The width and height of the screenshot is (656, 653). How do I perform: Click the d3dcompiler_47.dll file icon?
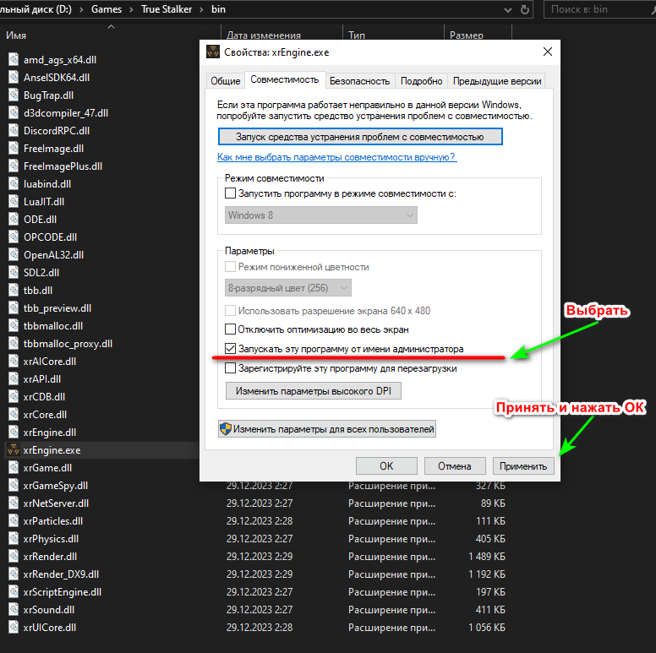pos(14,113)
